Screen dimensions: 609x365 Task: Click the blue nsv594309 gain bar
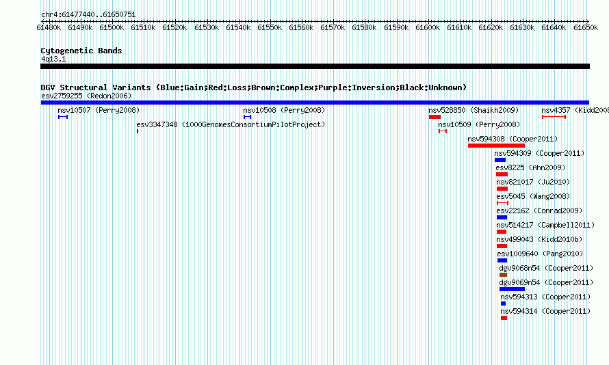500,160
